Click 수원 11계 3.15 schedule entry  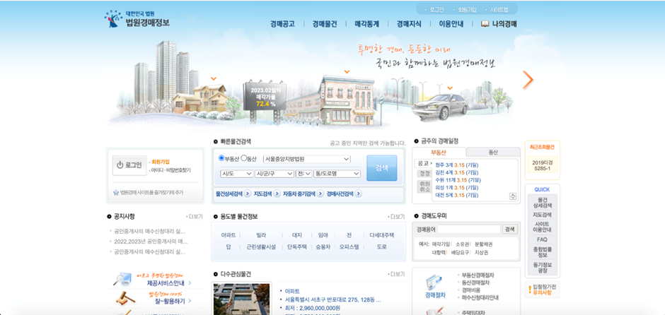pyautogui.click(x=458, y=180)
